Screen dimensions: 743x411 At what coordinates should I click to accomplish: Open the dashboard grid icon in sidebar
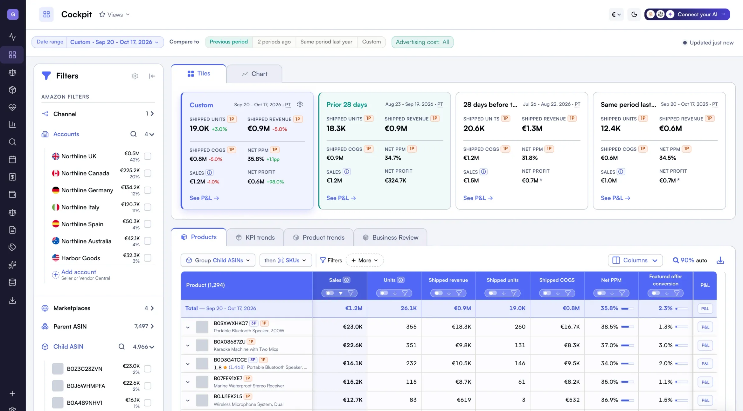tap(12, 55)
